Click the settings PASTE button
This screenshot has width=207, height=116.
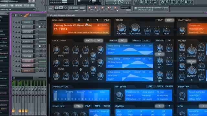[x=169, y=86]
